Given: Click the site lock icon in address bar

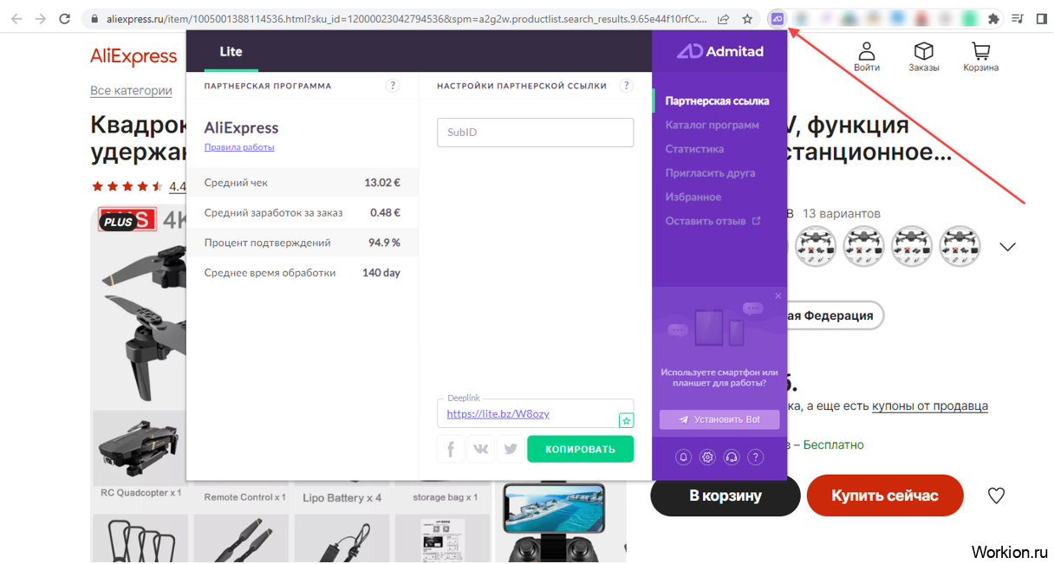Looking at the screenshot, I should [x=94, y=18].
